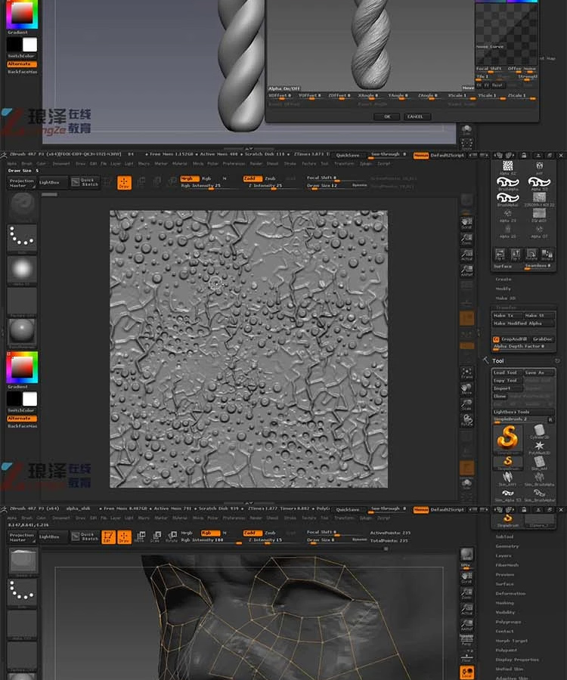
Task: Click the Local transform icon at bottom right
Action: (x=466, y=672)
